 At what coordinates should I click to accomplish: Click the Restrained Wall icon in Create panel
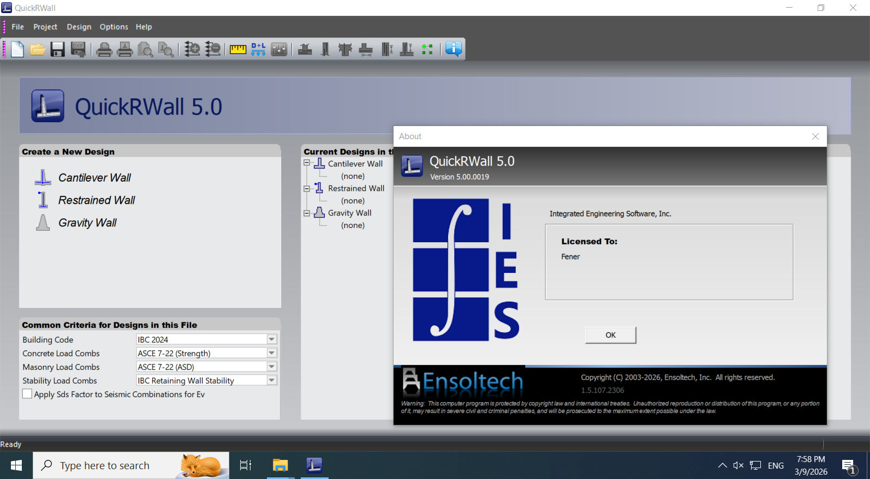(x=43, y=200)
